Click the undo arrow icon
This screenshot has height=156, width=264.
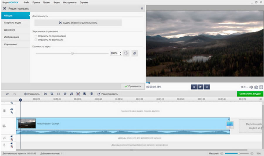click(x=8, y=94)
